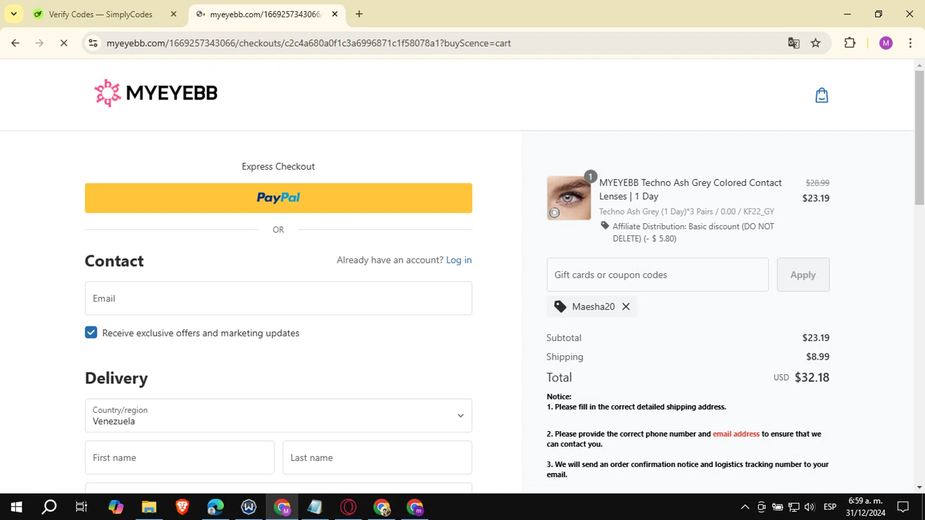This screenshot has width=925, height=520.
Task: Open Task View on the taskbar
Action: click(x=81, y=507)
